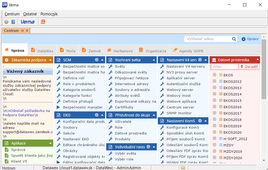Click the Bezpečnostní manažer play arrow icon
Viewport: 268px width, 170px height.
click(x=59, y=107)
